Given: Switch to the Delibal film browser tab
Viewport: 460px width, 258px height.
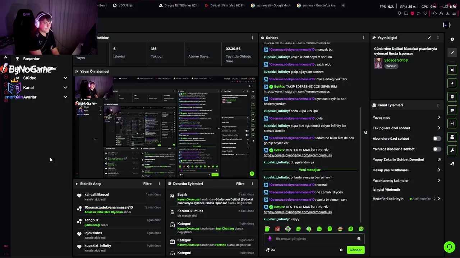Looking at the screenshot, I should pyautogui.click(x=225, y=5).
